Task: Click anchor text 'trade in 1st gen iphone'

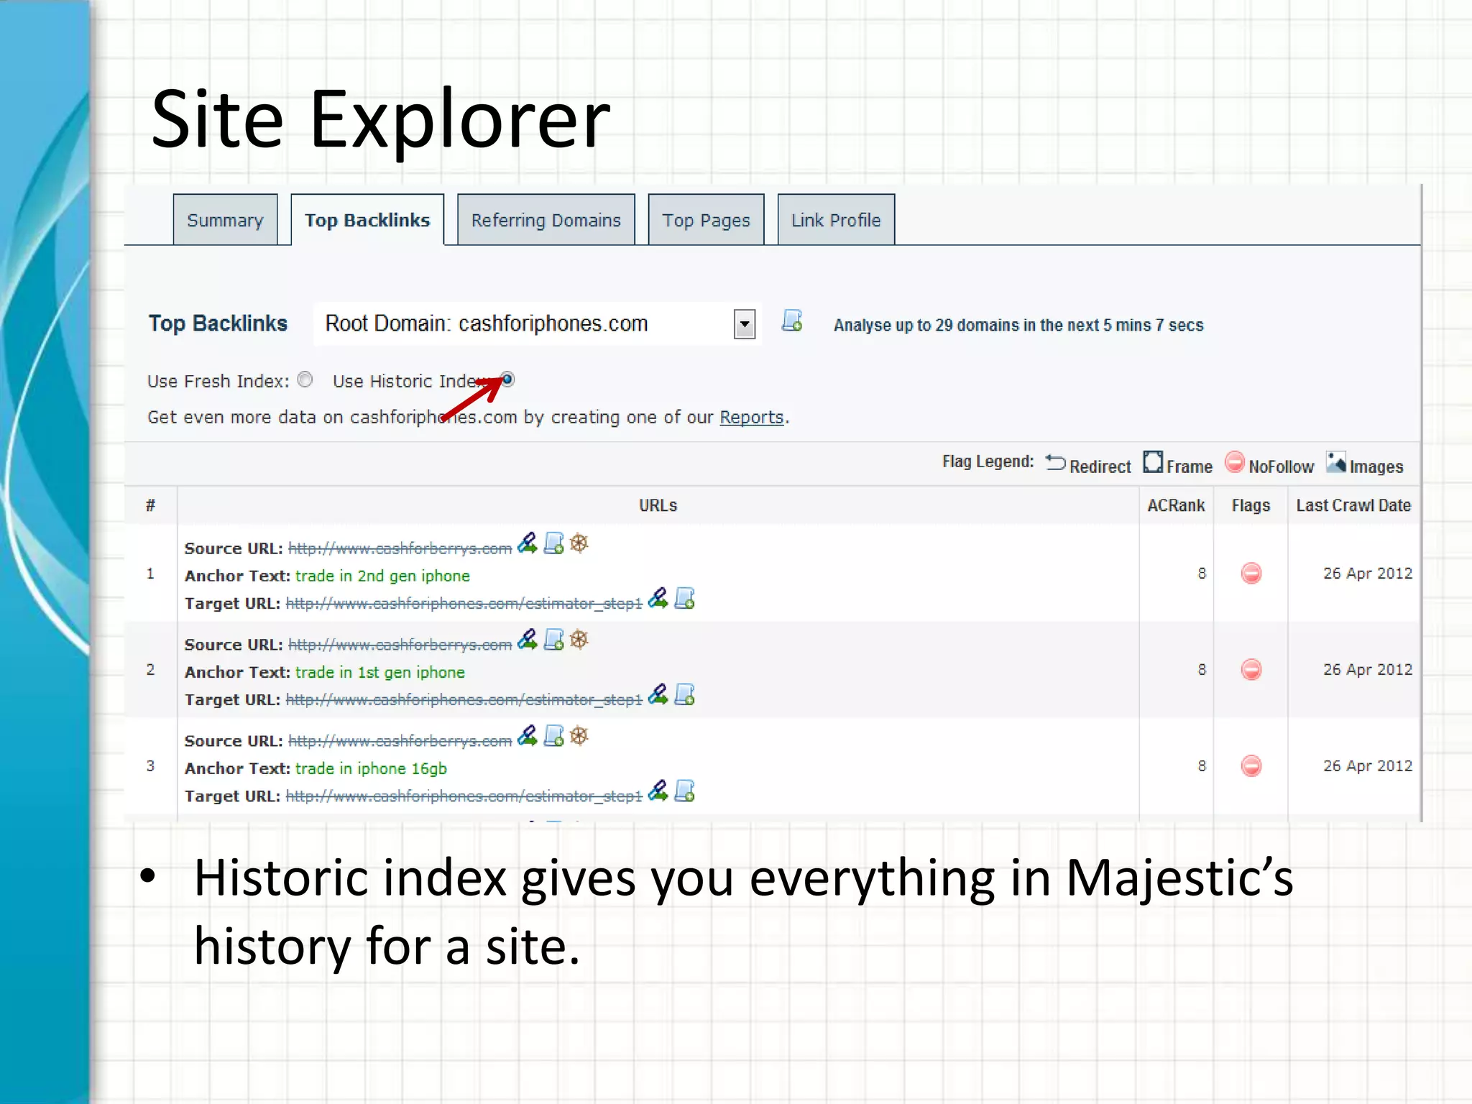Action: point(380,672)
